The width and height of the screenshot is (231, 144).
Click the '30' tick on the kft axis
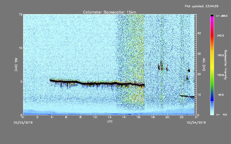(x=199, y=54)
